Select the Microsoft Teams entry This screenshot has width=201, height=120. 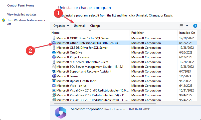coord(67,76)
